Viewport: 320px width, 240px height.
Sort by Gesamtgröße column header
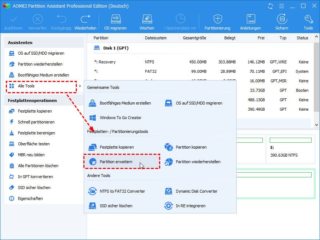(x=194, y=38)
